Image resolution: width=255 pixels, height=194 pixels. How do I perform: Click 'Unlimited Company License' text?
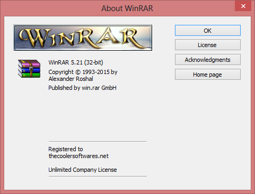[x=83, y=170]
